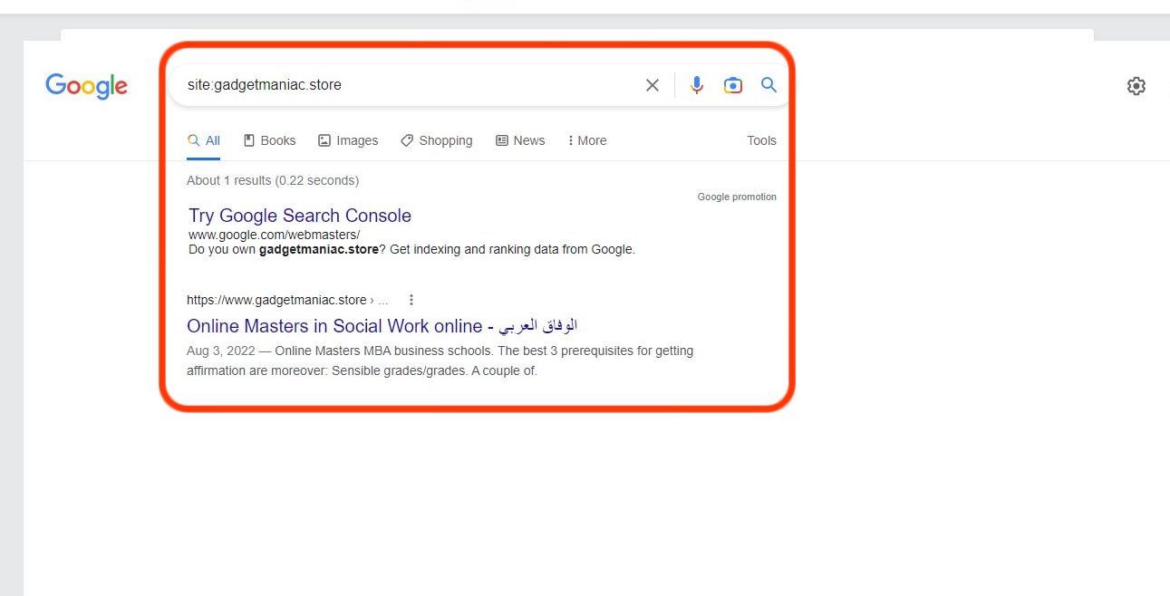Screen dimensions: 1170x596
Task: Click the www.google.com/webmasters/ URL text
Action: pos(274,235)
